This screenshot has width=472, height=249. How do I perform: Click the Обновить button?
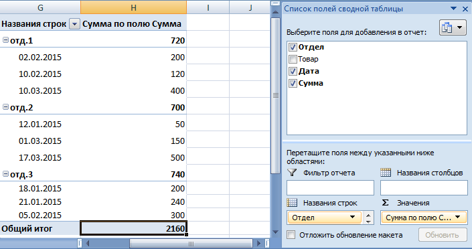tap(443, 235)
